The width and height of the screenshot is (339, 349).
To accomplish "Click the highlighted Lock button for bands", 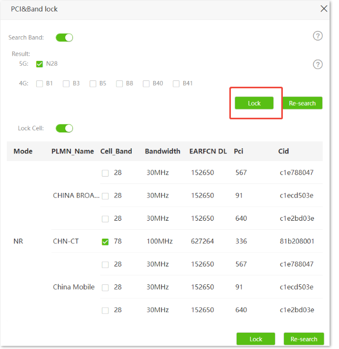I will point(254,103).
